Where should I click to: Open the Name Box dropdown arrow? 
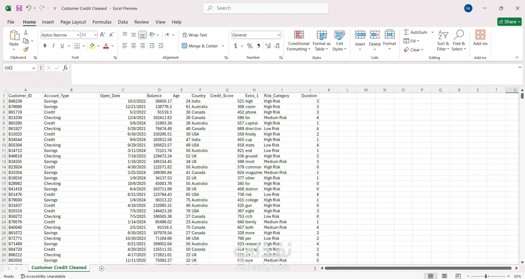point(34,68)
